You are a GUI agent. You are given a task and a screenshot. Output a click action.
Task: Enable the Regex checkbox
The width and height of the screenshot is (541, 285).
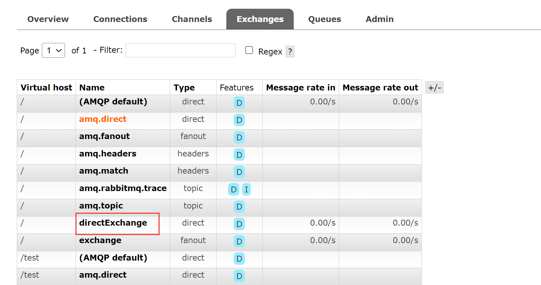pos(249,50)
